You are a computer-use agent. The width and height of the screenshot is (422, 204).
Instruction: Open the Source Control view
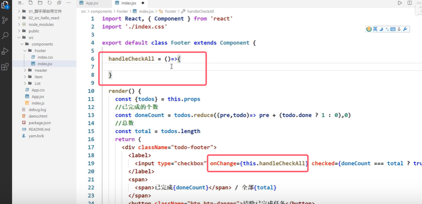5,20
